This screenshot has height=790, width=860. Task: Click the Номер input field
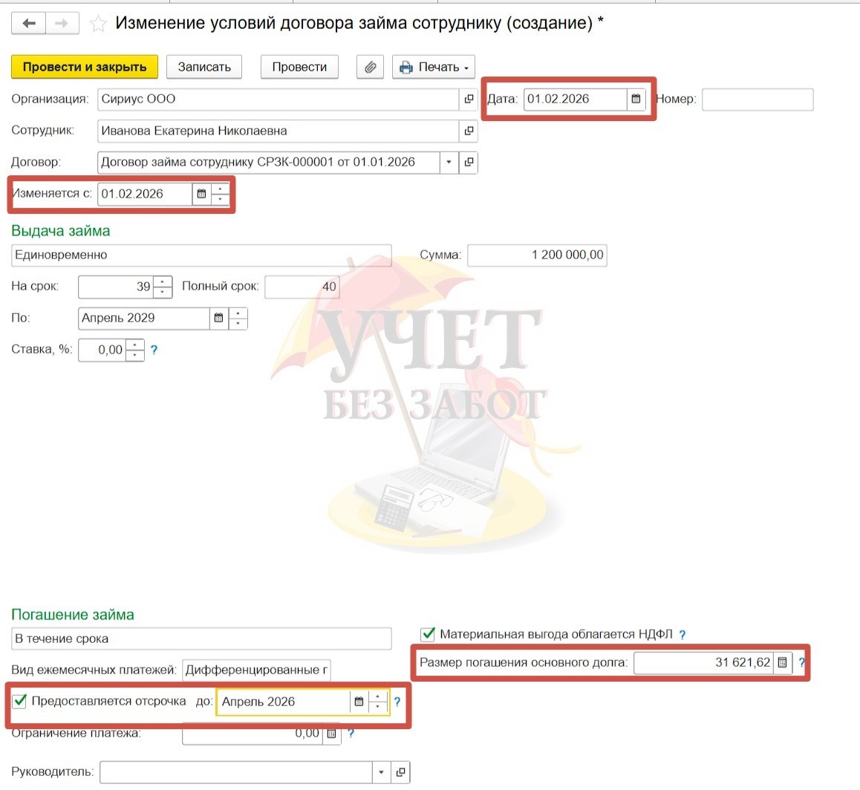tap(757, 99)
